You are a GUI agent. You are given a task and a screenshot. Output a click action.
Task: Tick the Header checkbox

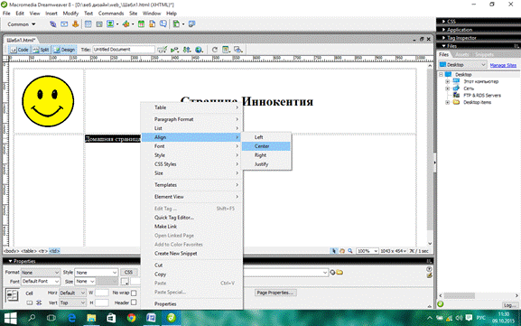[134, 303]
